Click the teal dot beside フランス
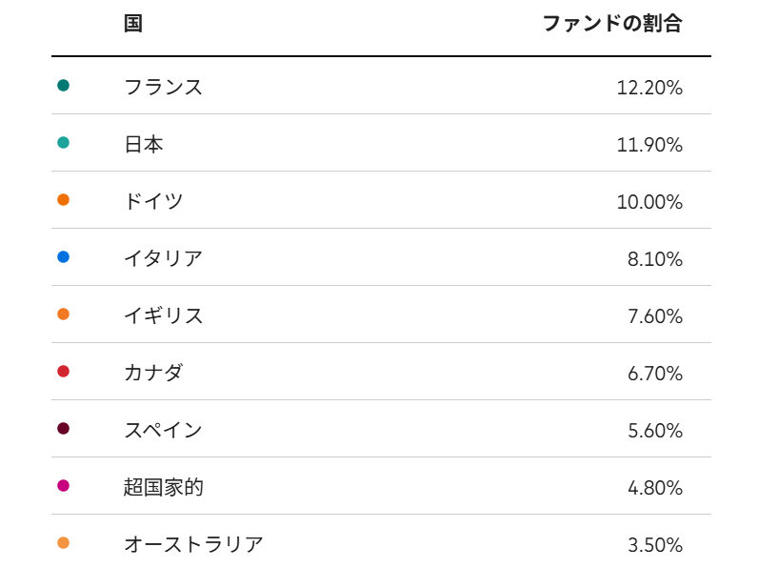 click(64, 86)
